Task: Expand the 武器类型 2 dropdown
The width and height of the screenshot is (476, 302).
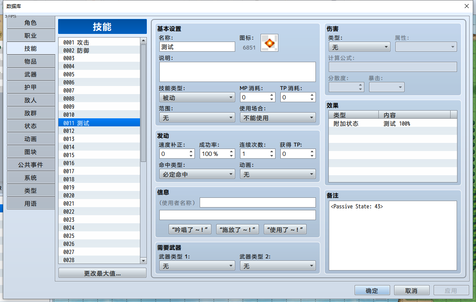Action: [278, 266]
